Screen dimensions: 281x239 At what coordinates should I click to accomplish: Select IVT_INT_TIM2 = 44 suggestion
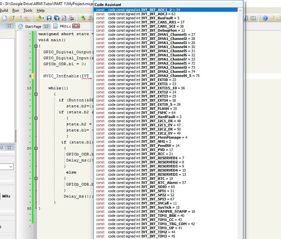[x=166, y=232]
